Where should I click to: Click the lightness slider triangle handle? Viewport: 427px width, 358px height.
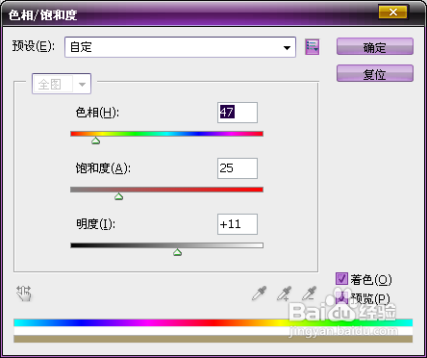[177, 252]
